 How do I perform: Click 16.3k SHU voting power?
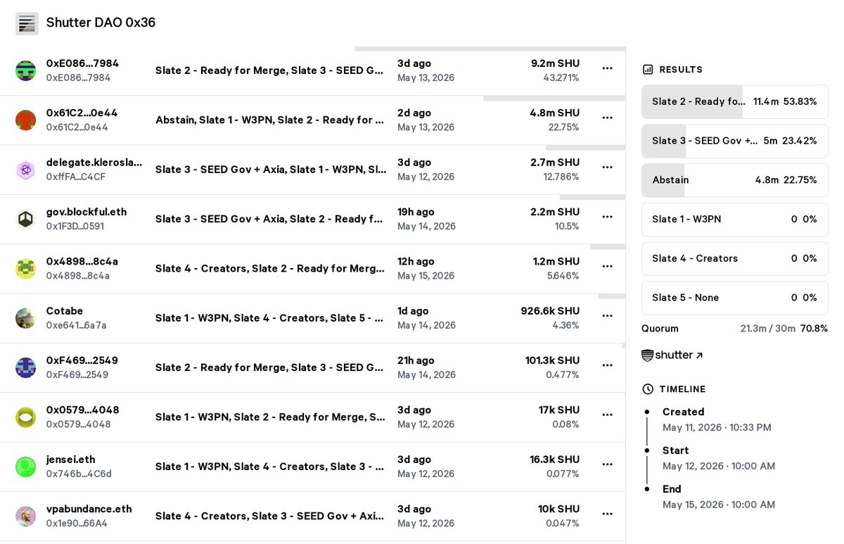[555, 460]
